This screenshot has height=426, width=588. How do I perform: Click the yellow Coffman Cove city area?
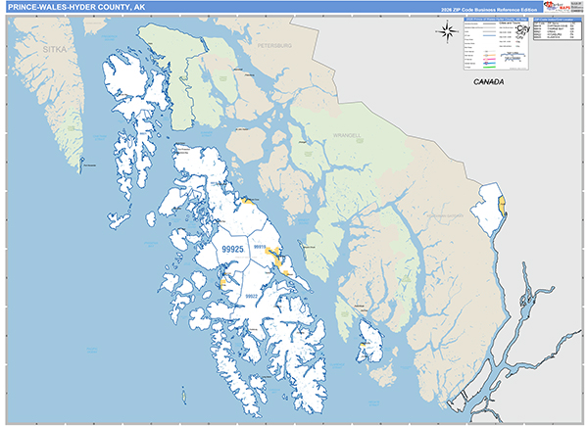click(248, 202)
